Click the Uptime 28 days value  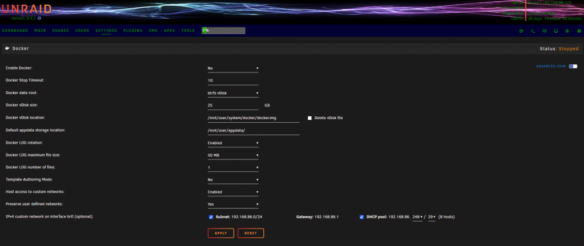pos(556,18)
